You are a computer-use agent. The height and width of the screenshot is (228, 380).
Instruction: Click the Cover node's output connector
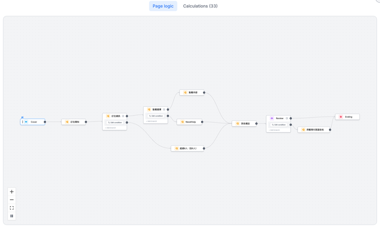click(45, 122)
